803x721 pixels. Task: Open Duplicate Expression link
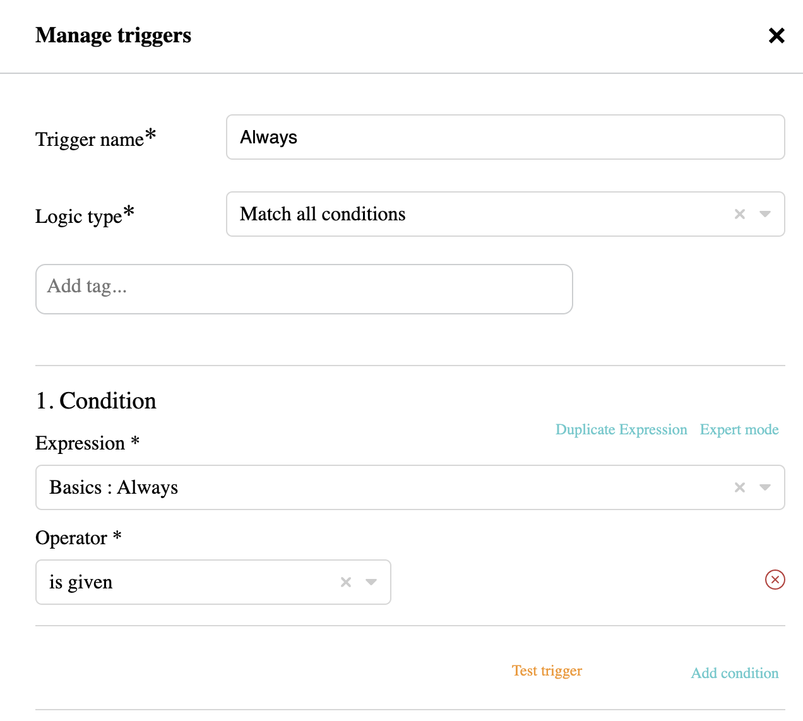click(621, 429)
